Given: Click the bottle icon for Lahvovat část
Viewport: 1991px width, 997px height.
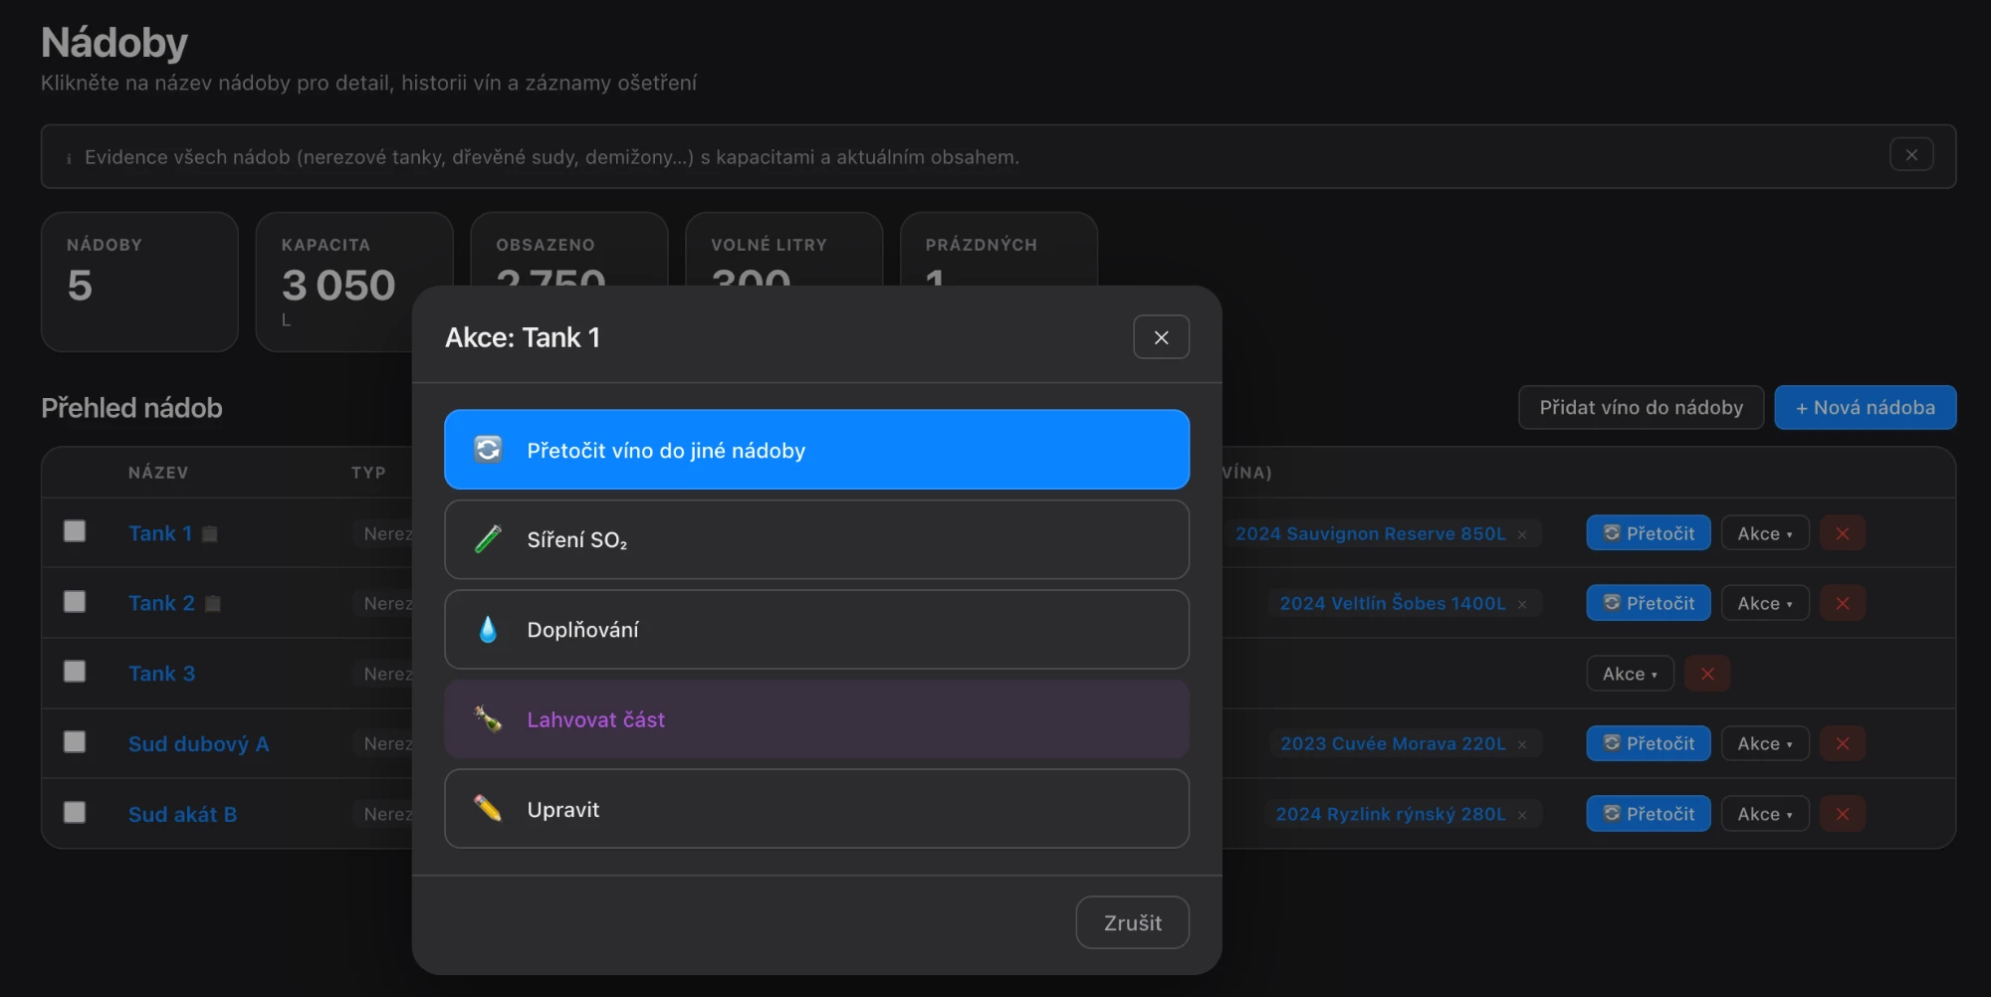Looking at the screenshot, I should point(488,718).
